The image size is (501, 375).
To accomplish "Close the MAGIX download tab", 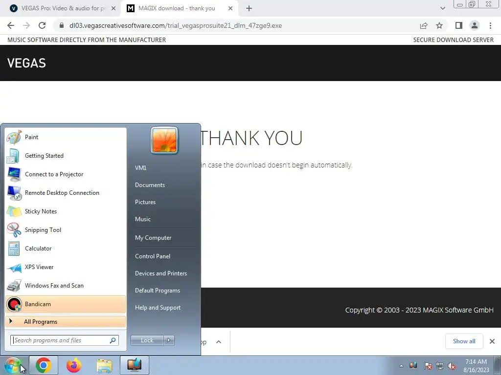I will pos(230,8).
